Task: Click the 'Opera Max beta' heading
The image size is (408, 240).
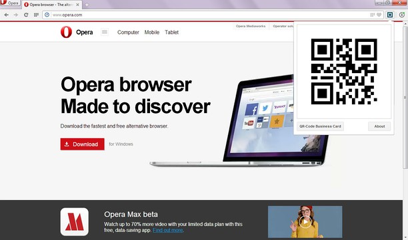Action: (131, 214)
